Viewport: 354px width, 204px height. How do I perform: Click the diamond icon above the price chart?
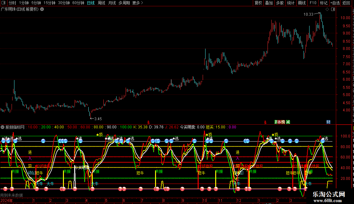pos(327,9)
